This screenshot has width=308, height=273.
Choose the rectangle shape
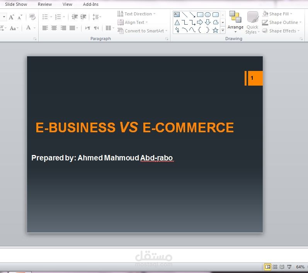click(x=200, y=15)
